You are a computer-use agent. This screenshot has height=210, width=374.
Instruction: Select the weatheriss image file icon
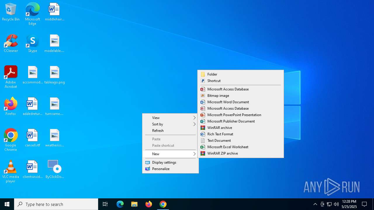[54, 138]
